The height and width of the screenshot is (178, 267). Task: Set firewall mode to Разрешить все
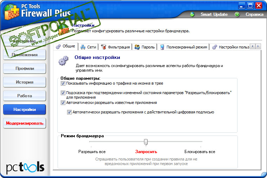point(92,152)
